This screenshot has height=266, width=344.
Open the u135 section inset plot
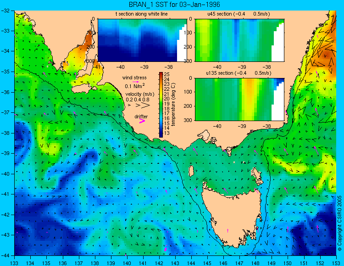pos(239,100)
